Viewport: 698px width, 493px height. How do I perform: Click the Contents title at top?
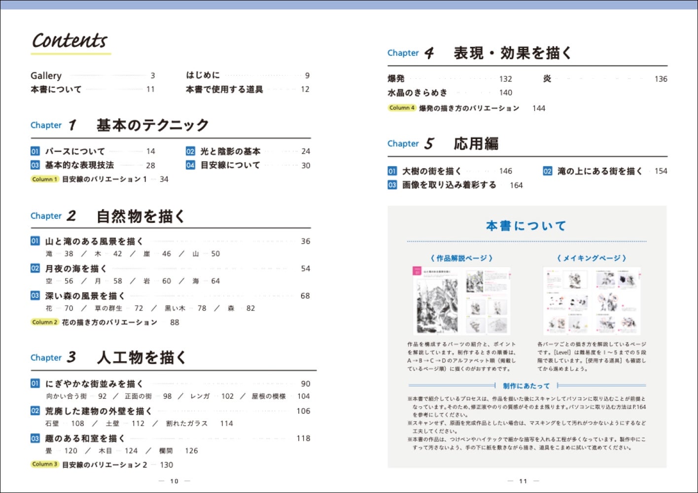click(x=70, y=40)
